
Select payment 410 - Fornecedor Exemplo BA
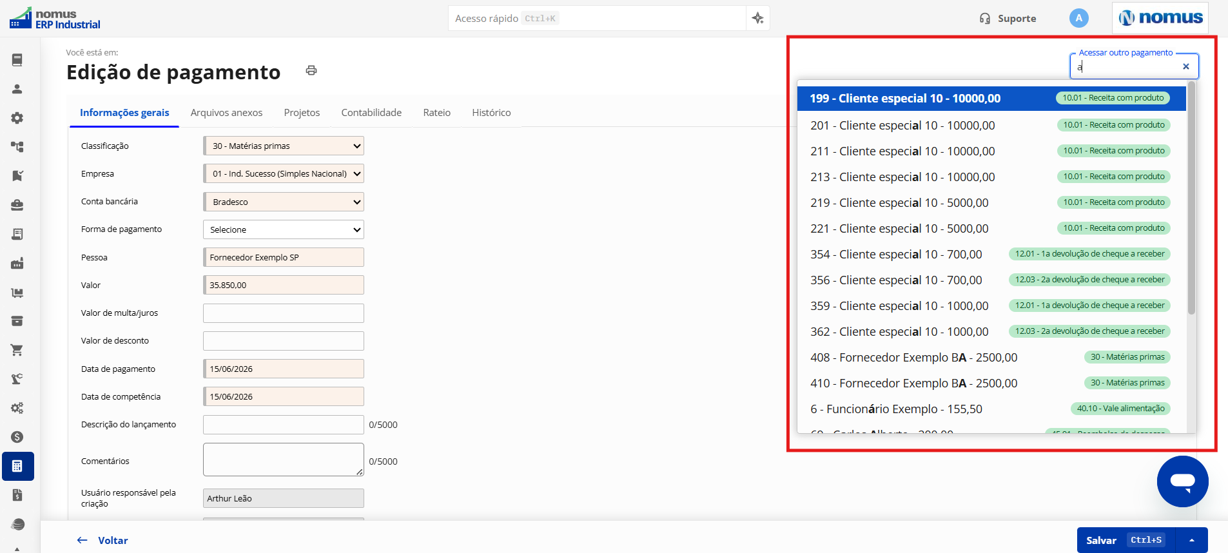coord(991,383)
